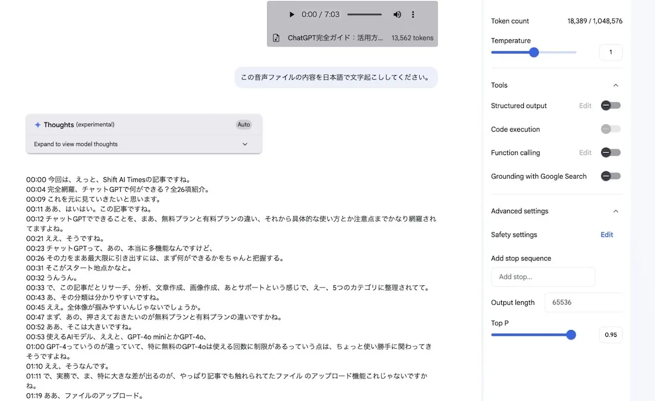Click the Temperature value box showing 1

tap(610, 52)
